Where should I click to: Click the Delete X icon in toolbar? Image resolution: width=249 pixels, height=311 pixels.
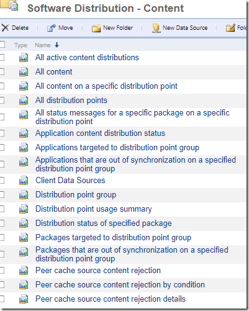5,28
